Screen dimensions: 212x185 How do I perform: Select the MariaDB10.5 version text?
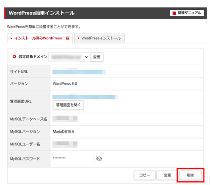[64, 132]
